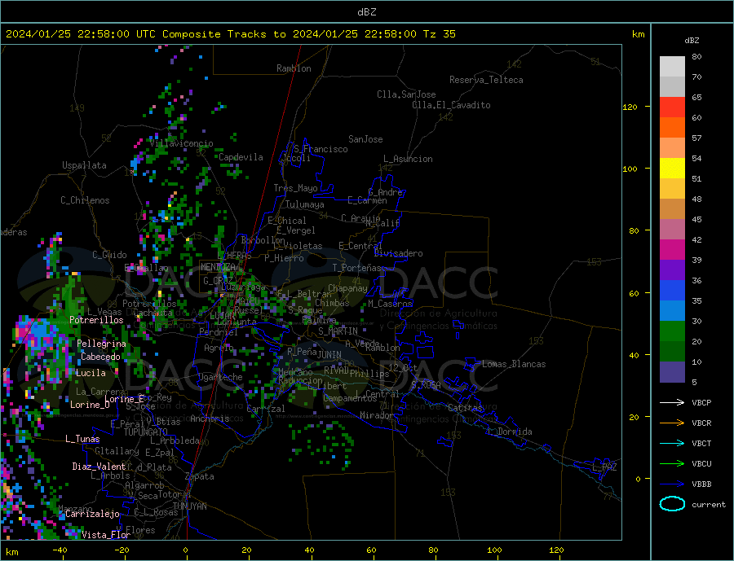Viewport: 734px width, 561px height.
Task: Click the Pellegrina label
Action: (102, 344)
